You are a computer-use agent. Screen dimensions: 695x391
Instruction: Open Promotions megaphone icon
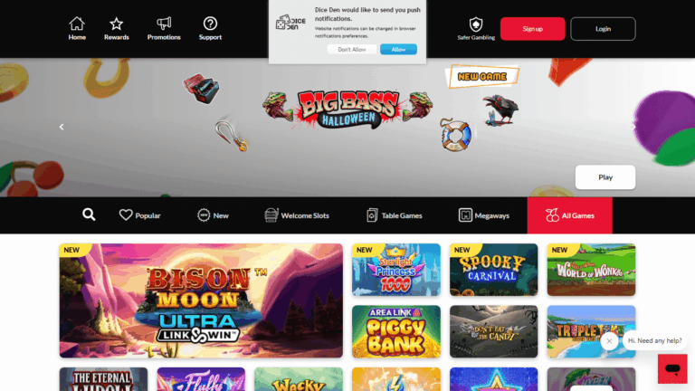point(164,23)
